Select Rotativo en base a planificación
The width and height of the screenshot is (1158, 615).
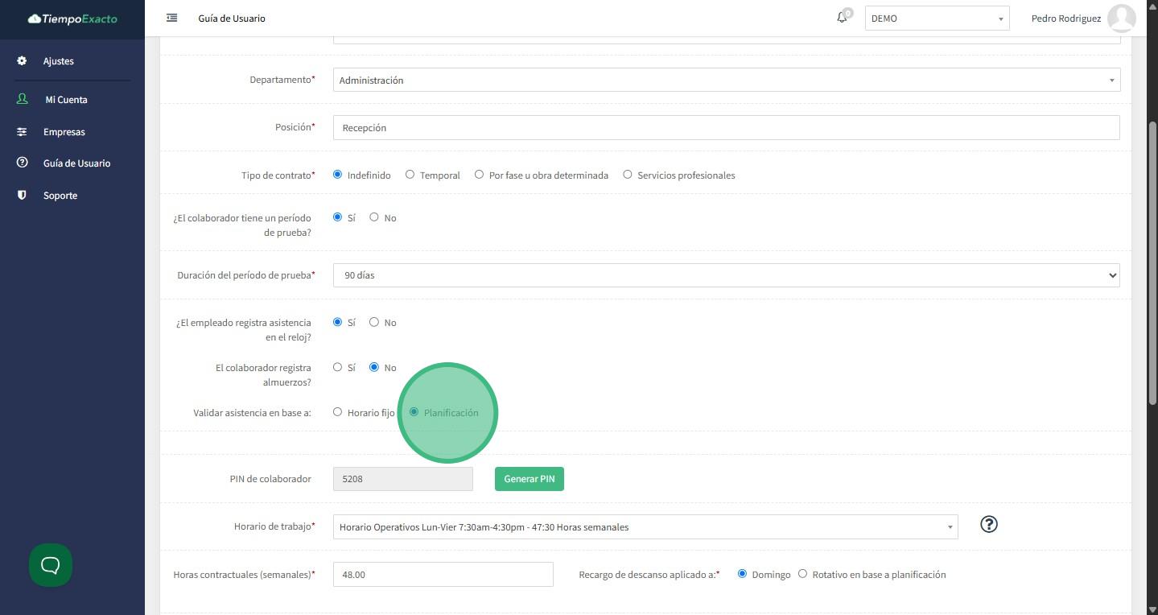802,574
